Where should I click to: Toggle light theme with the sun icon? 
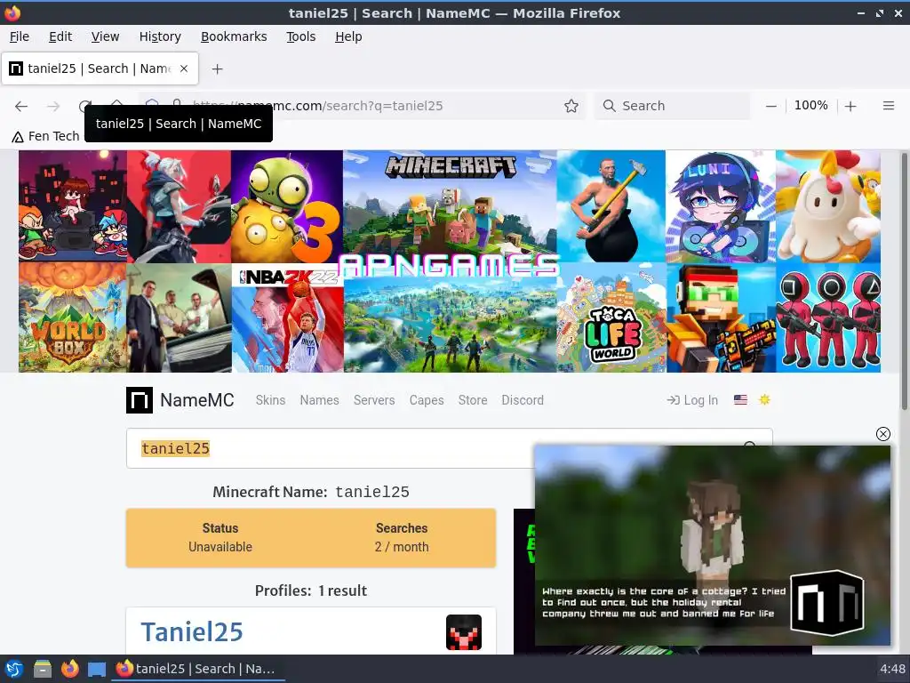[x=764, y=399]
